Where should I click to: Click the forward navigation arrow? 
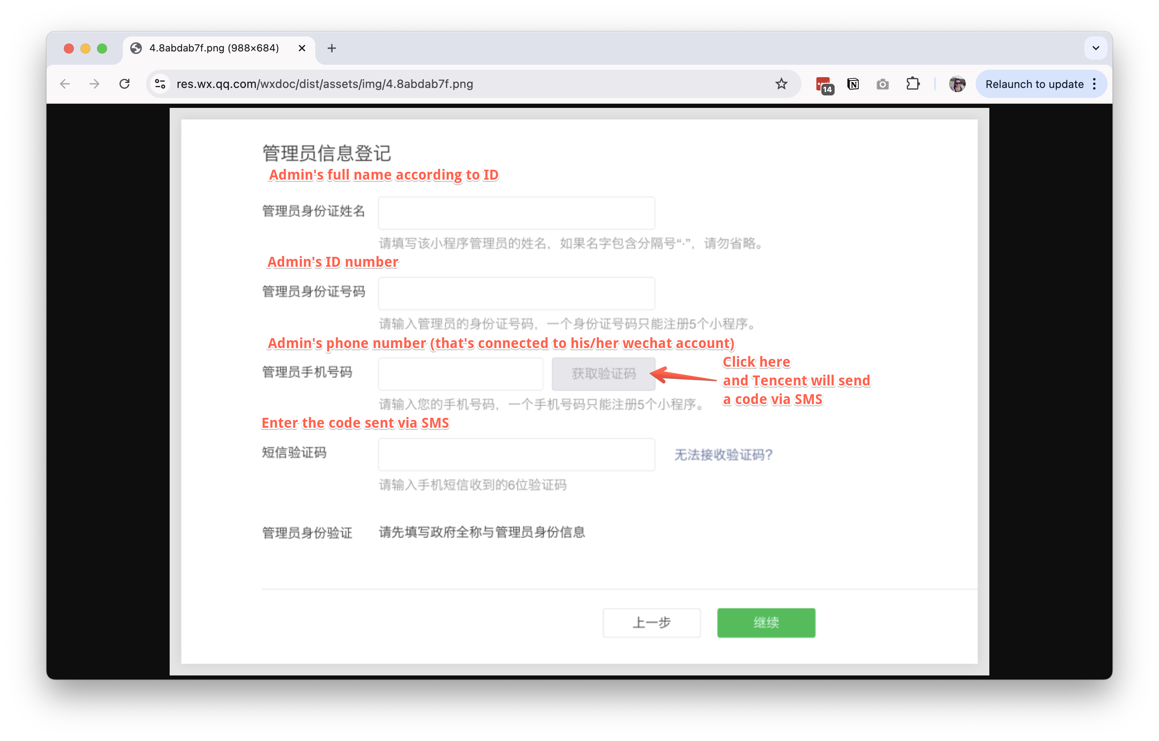[94, 84]
